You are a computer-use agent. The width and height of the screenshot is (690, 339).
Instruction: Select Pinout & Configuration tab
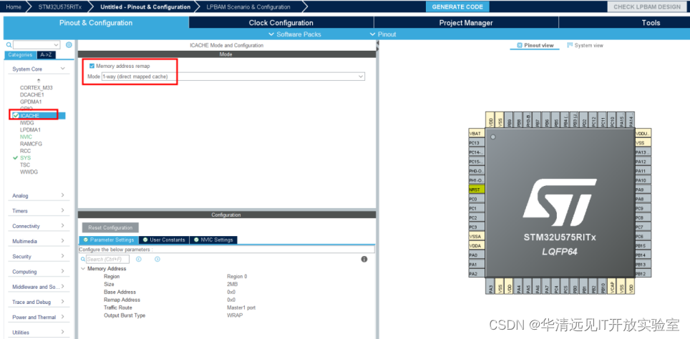96,23
